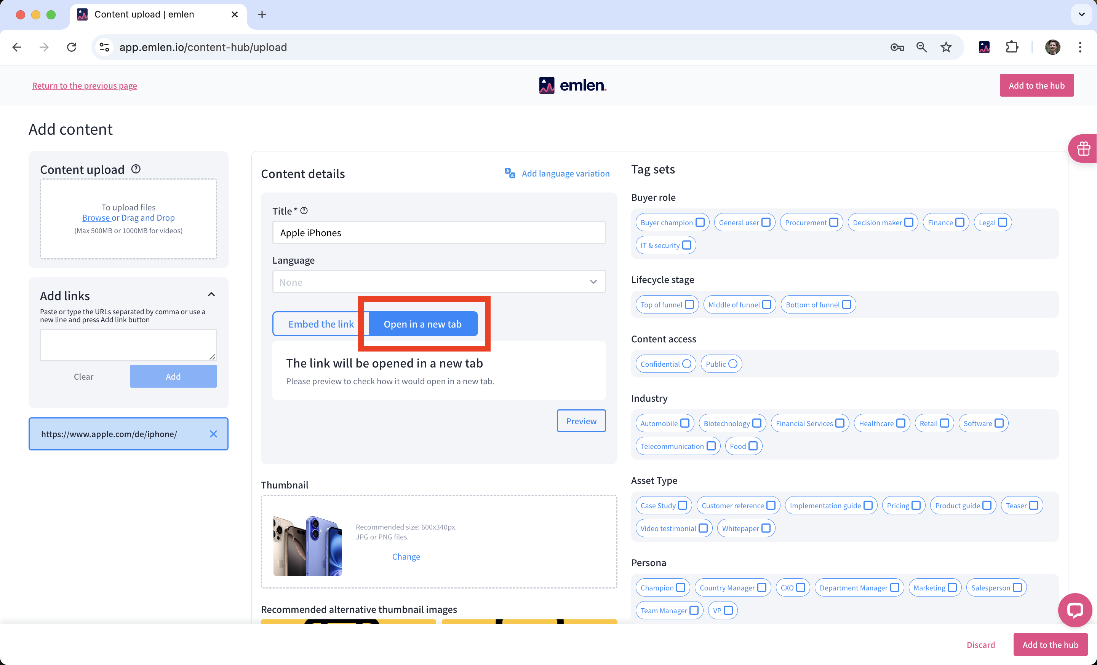Enable the Top of funnel checkbox
Viewport: 1097px width, 665px height.
click(689, 304)
